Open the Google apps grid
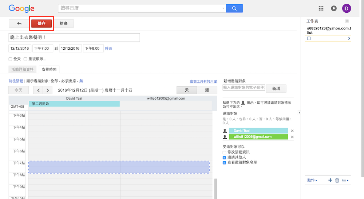 (321, 8)
